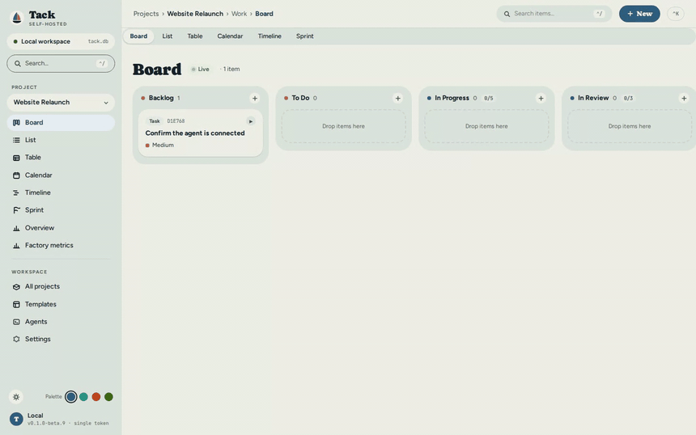Click Local workspace selector

click(61, 41)
